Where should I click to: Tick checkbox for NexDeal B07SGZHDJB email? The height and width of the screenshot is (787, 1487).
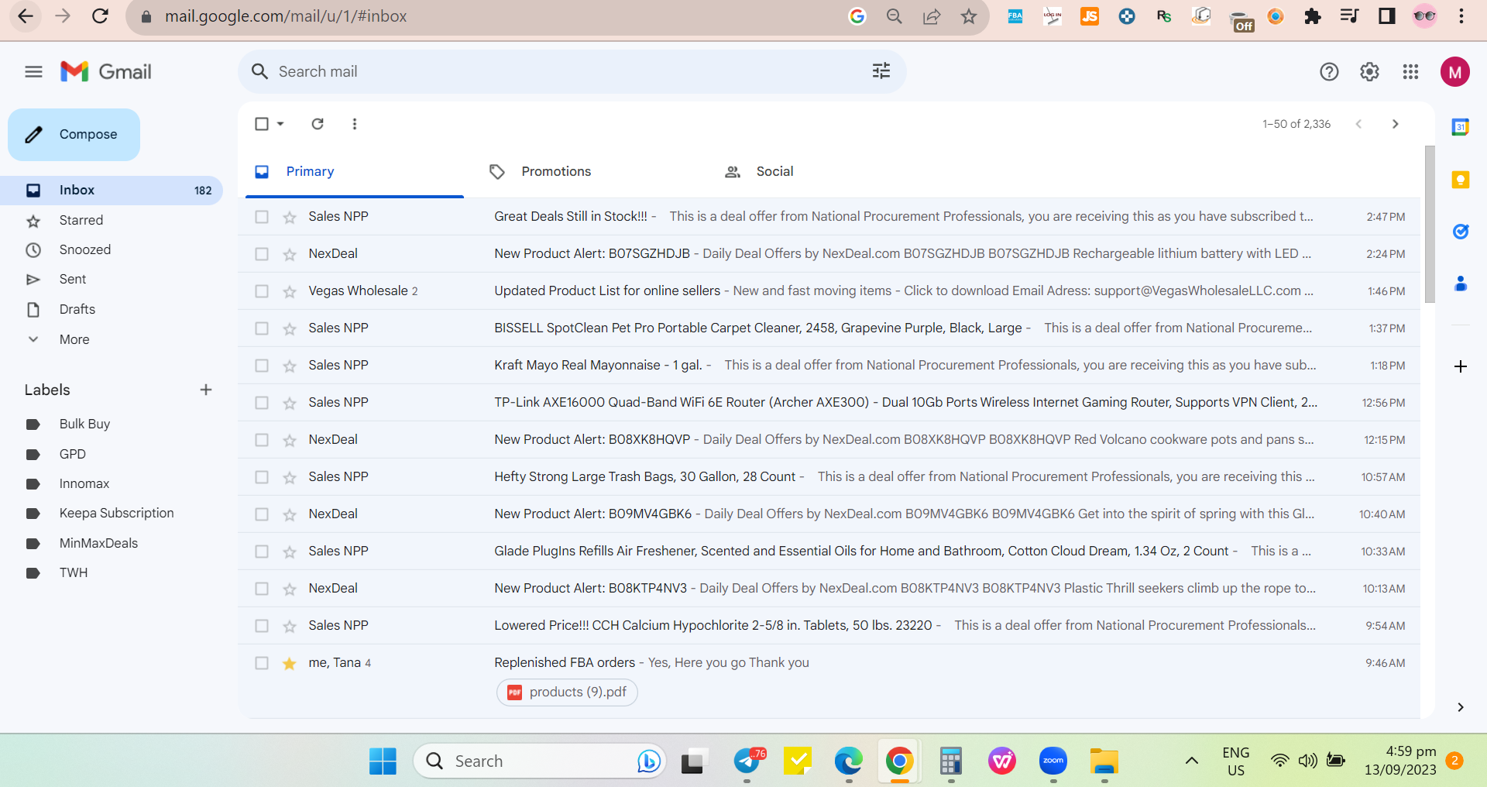coord(262,254)
